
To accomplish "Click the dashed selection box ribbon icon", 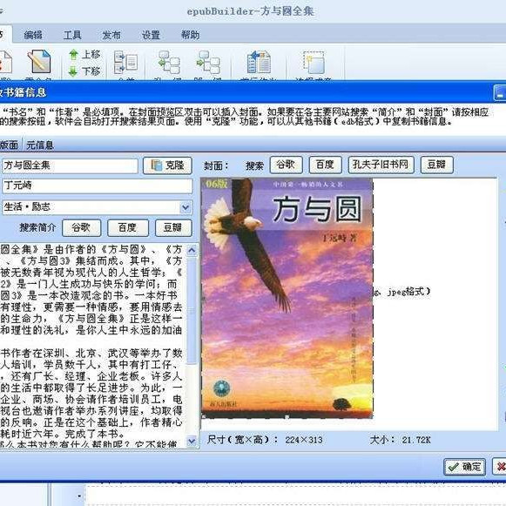I will [x=314, y=62].
